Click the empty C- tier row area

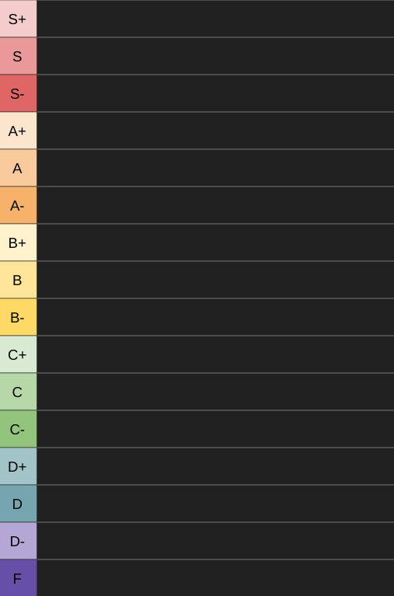click(215, 428)
